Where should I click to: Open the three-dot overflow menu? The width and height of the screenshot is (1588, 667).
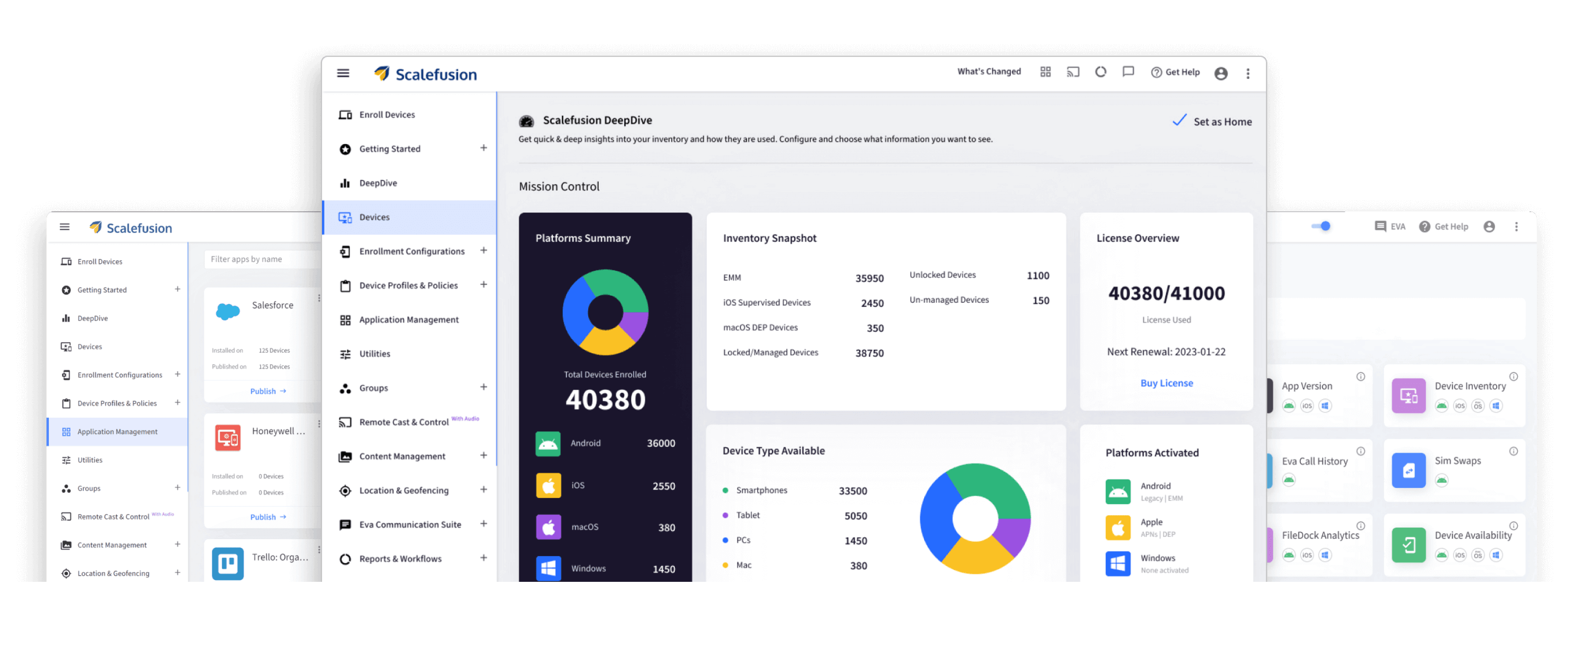(x=1248, y=73)
